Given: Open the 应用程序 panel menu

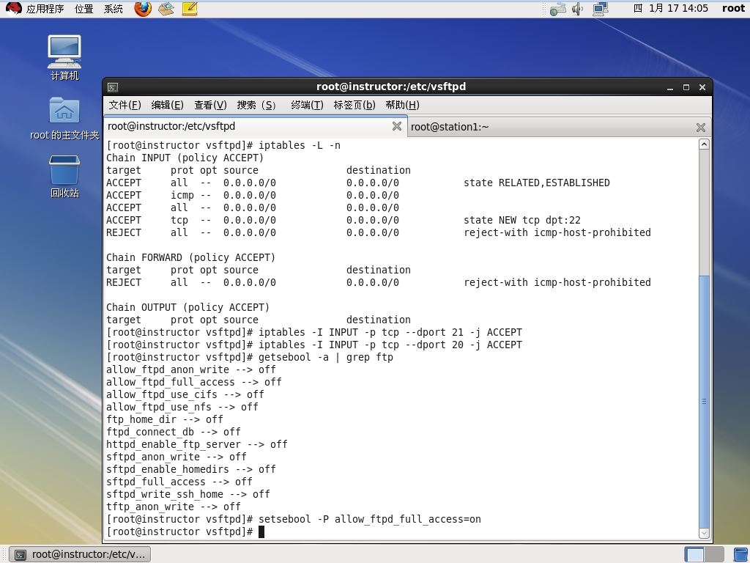Looking at the screenshot, I should pyautogui.click(x=45, y=9).
